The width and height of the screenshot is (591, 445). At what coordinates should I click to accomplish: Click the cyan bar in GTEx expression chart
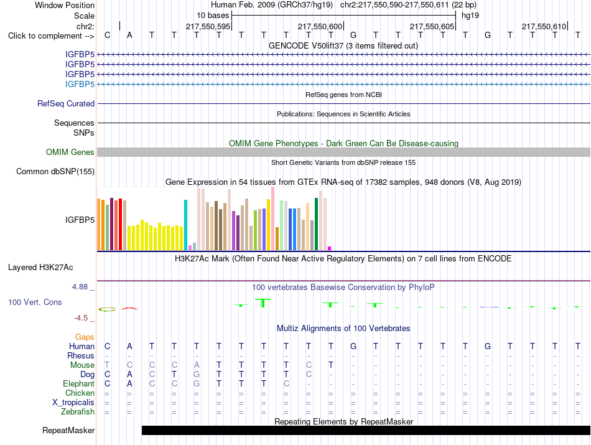(185, 225)
